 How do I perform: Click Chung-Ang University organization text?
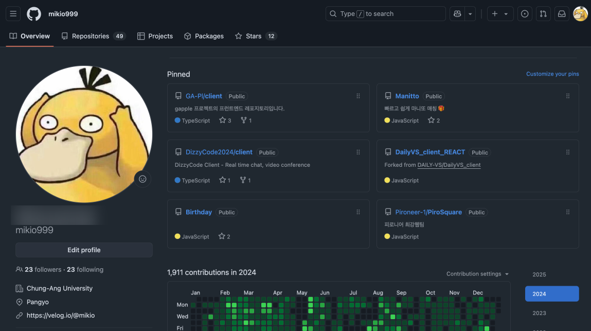tap(60, 288)
